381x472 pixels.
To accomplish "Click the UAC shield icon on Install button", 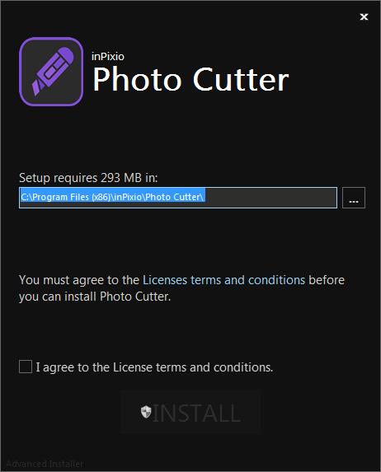I will (x=146, y=412).
